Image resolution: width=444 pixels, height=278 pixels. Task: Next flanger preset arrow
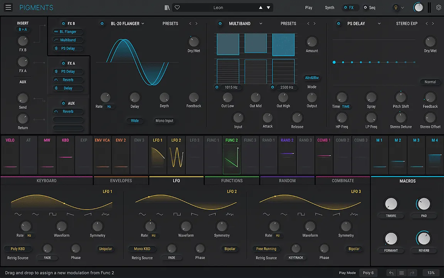[196, 23]
